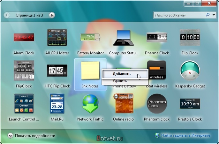The image size is (219, 144).
Task: Go to the previous gadgets page
Action: (7, 15)
